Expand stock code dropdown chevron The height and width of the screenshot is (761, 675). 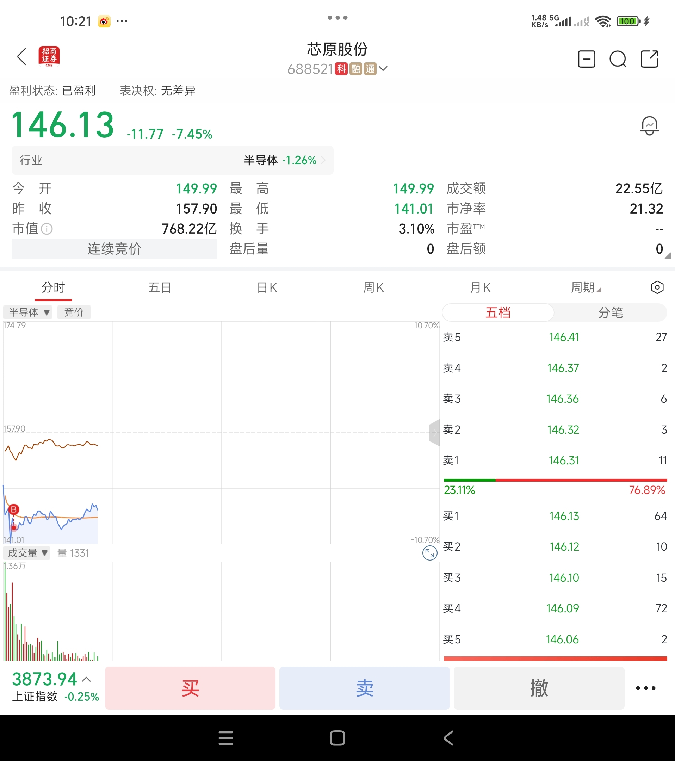(383, 68)
